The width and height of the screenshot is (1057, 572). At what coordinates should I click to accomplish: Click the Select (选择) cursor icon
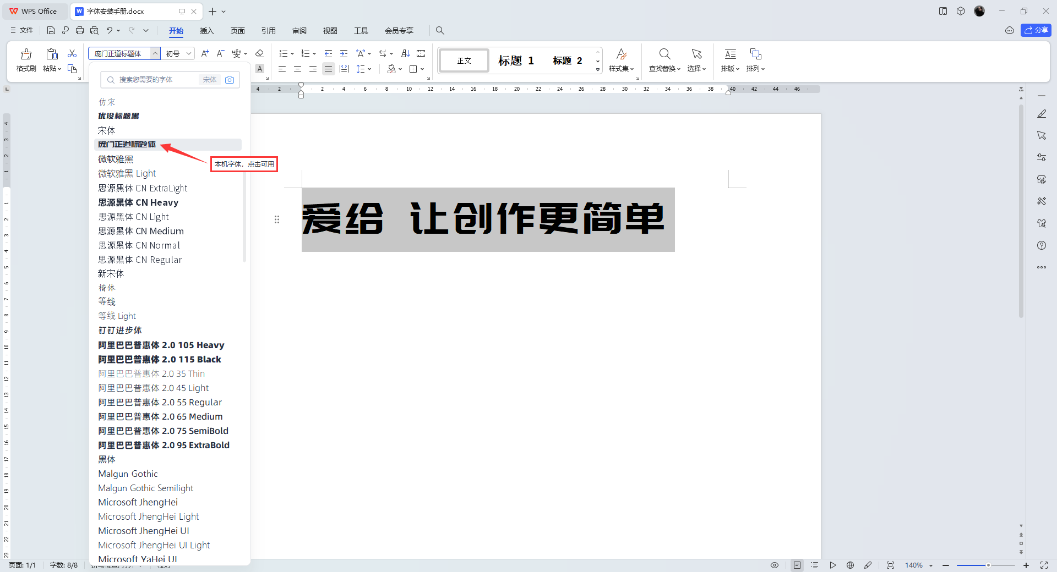click(x=696, y=54)
